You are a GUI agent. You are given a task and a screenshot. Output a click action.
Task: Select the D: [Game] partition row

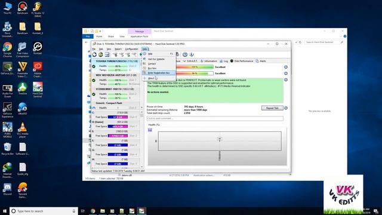click(x=115, y=124)
